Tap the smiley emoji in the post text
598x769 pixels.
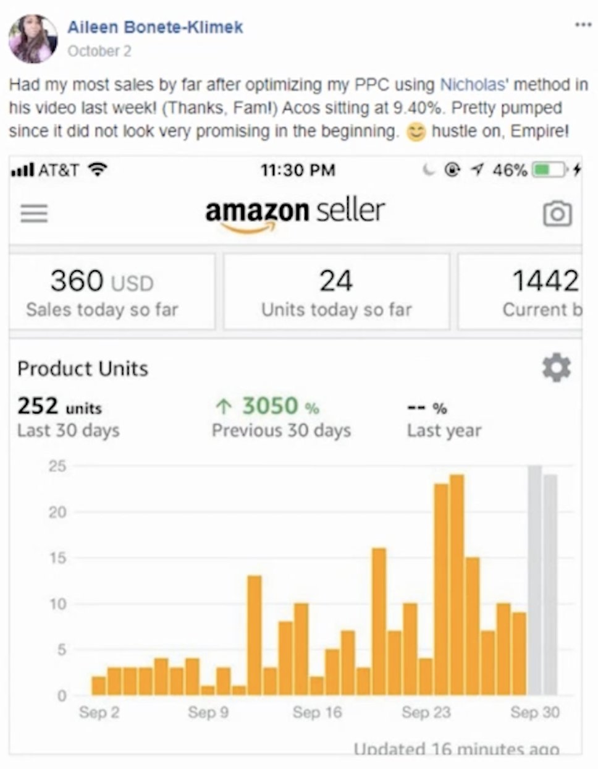pos(415,132)
